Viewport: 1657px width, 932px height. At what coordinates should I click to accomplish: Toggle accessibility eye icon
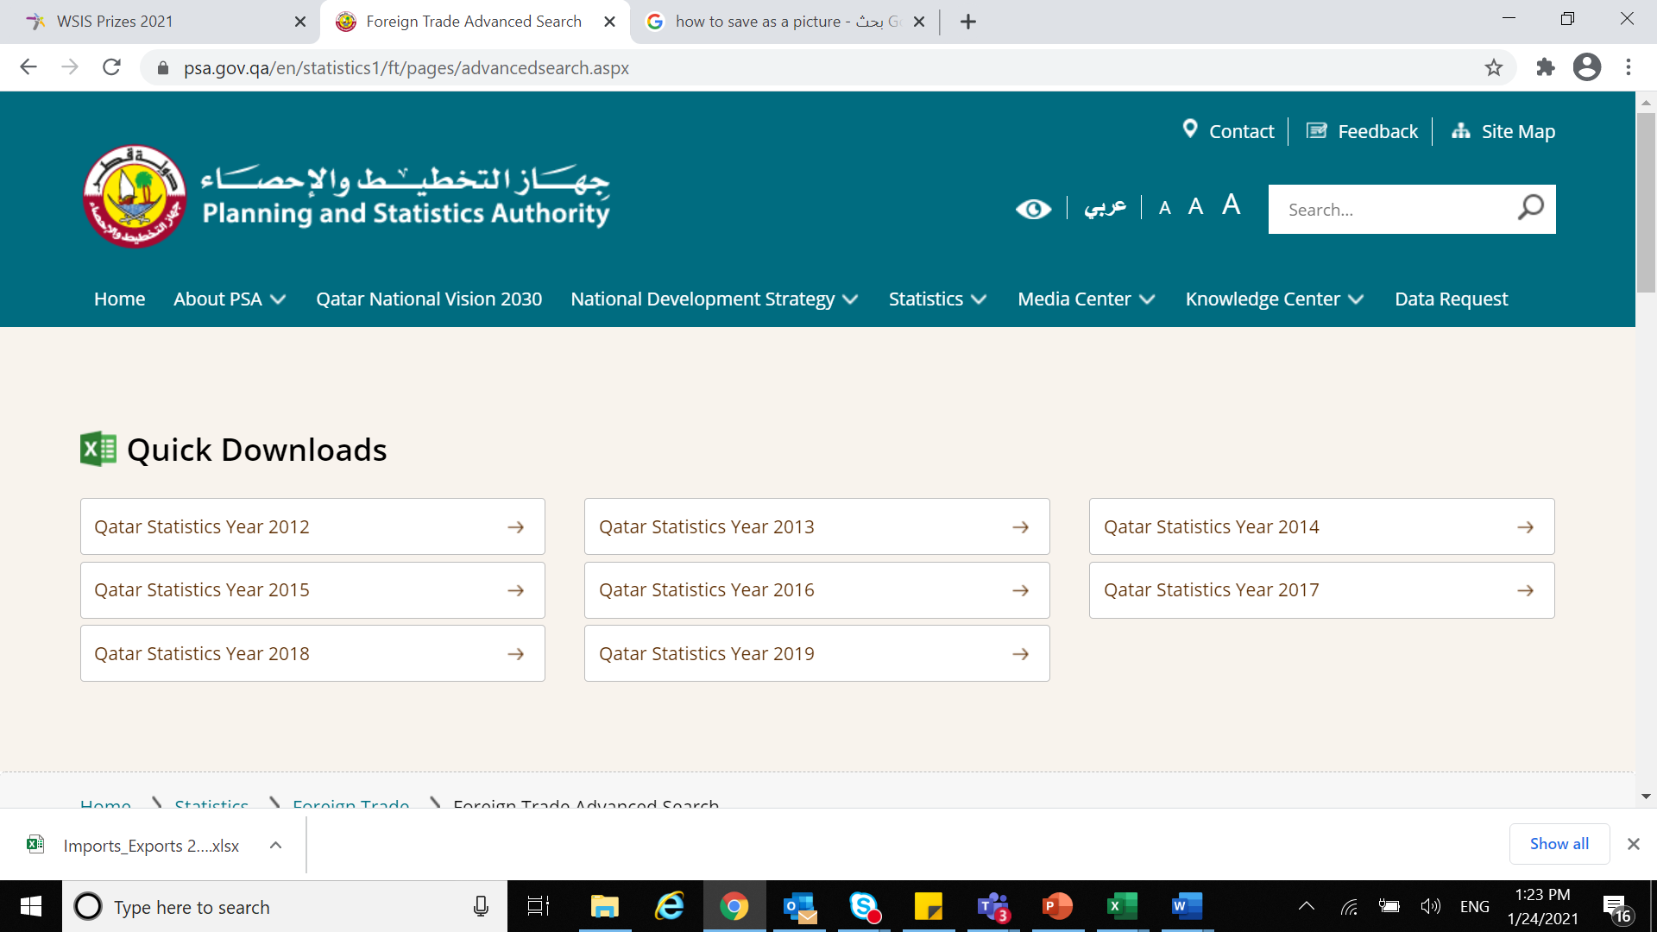tap(1033, 209)
